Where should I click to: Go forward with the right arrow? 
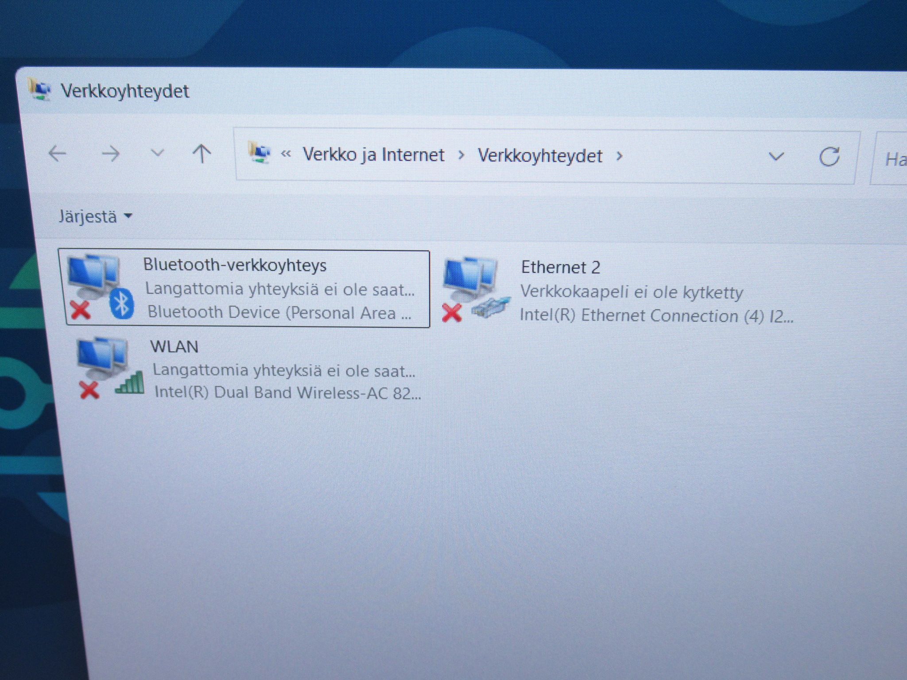tap(110, 154)
